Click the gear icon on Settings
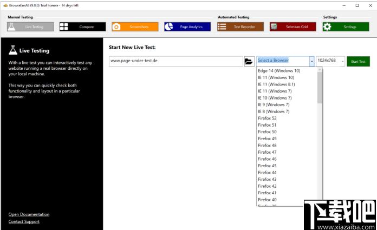This screenshot has height=230, width=377. pyautogui.click(x=327, y=27)
